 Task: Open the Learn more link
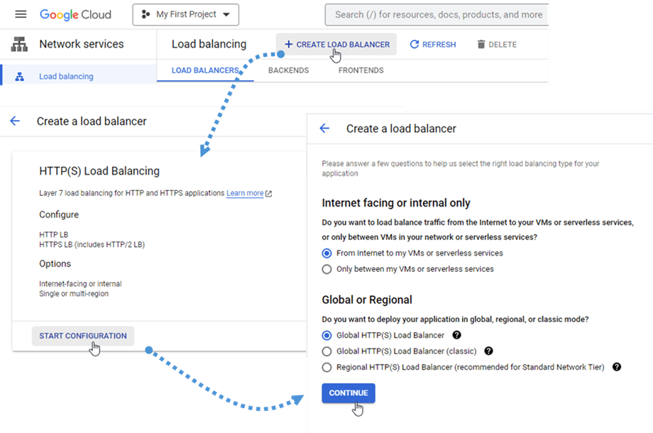[x=245, y=193]
